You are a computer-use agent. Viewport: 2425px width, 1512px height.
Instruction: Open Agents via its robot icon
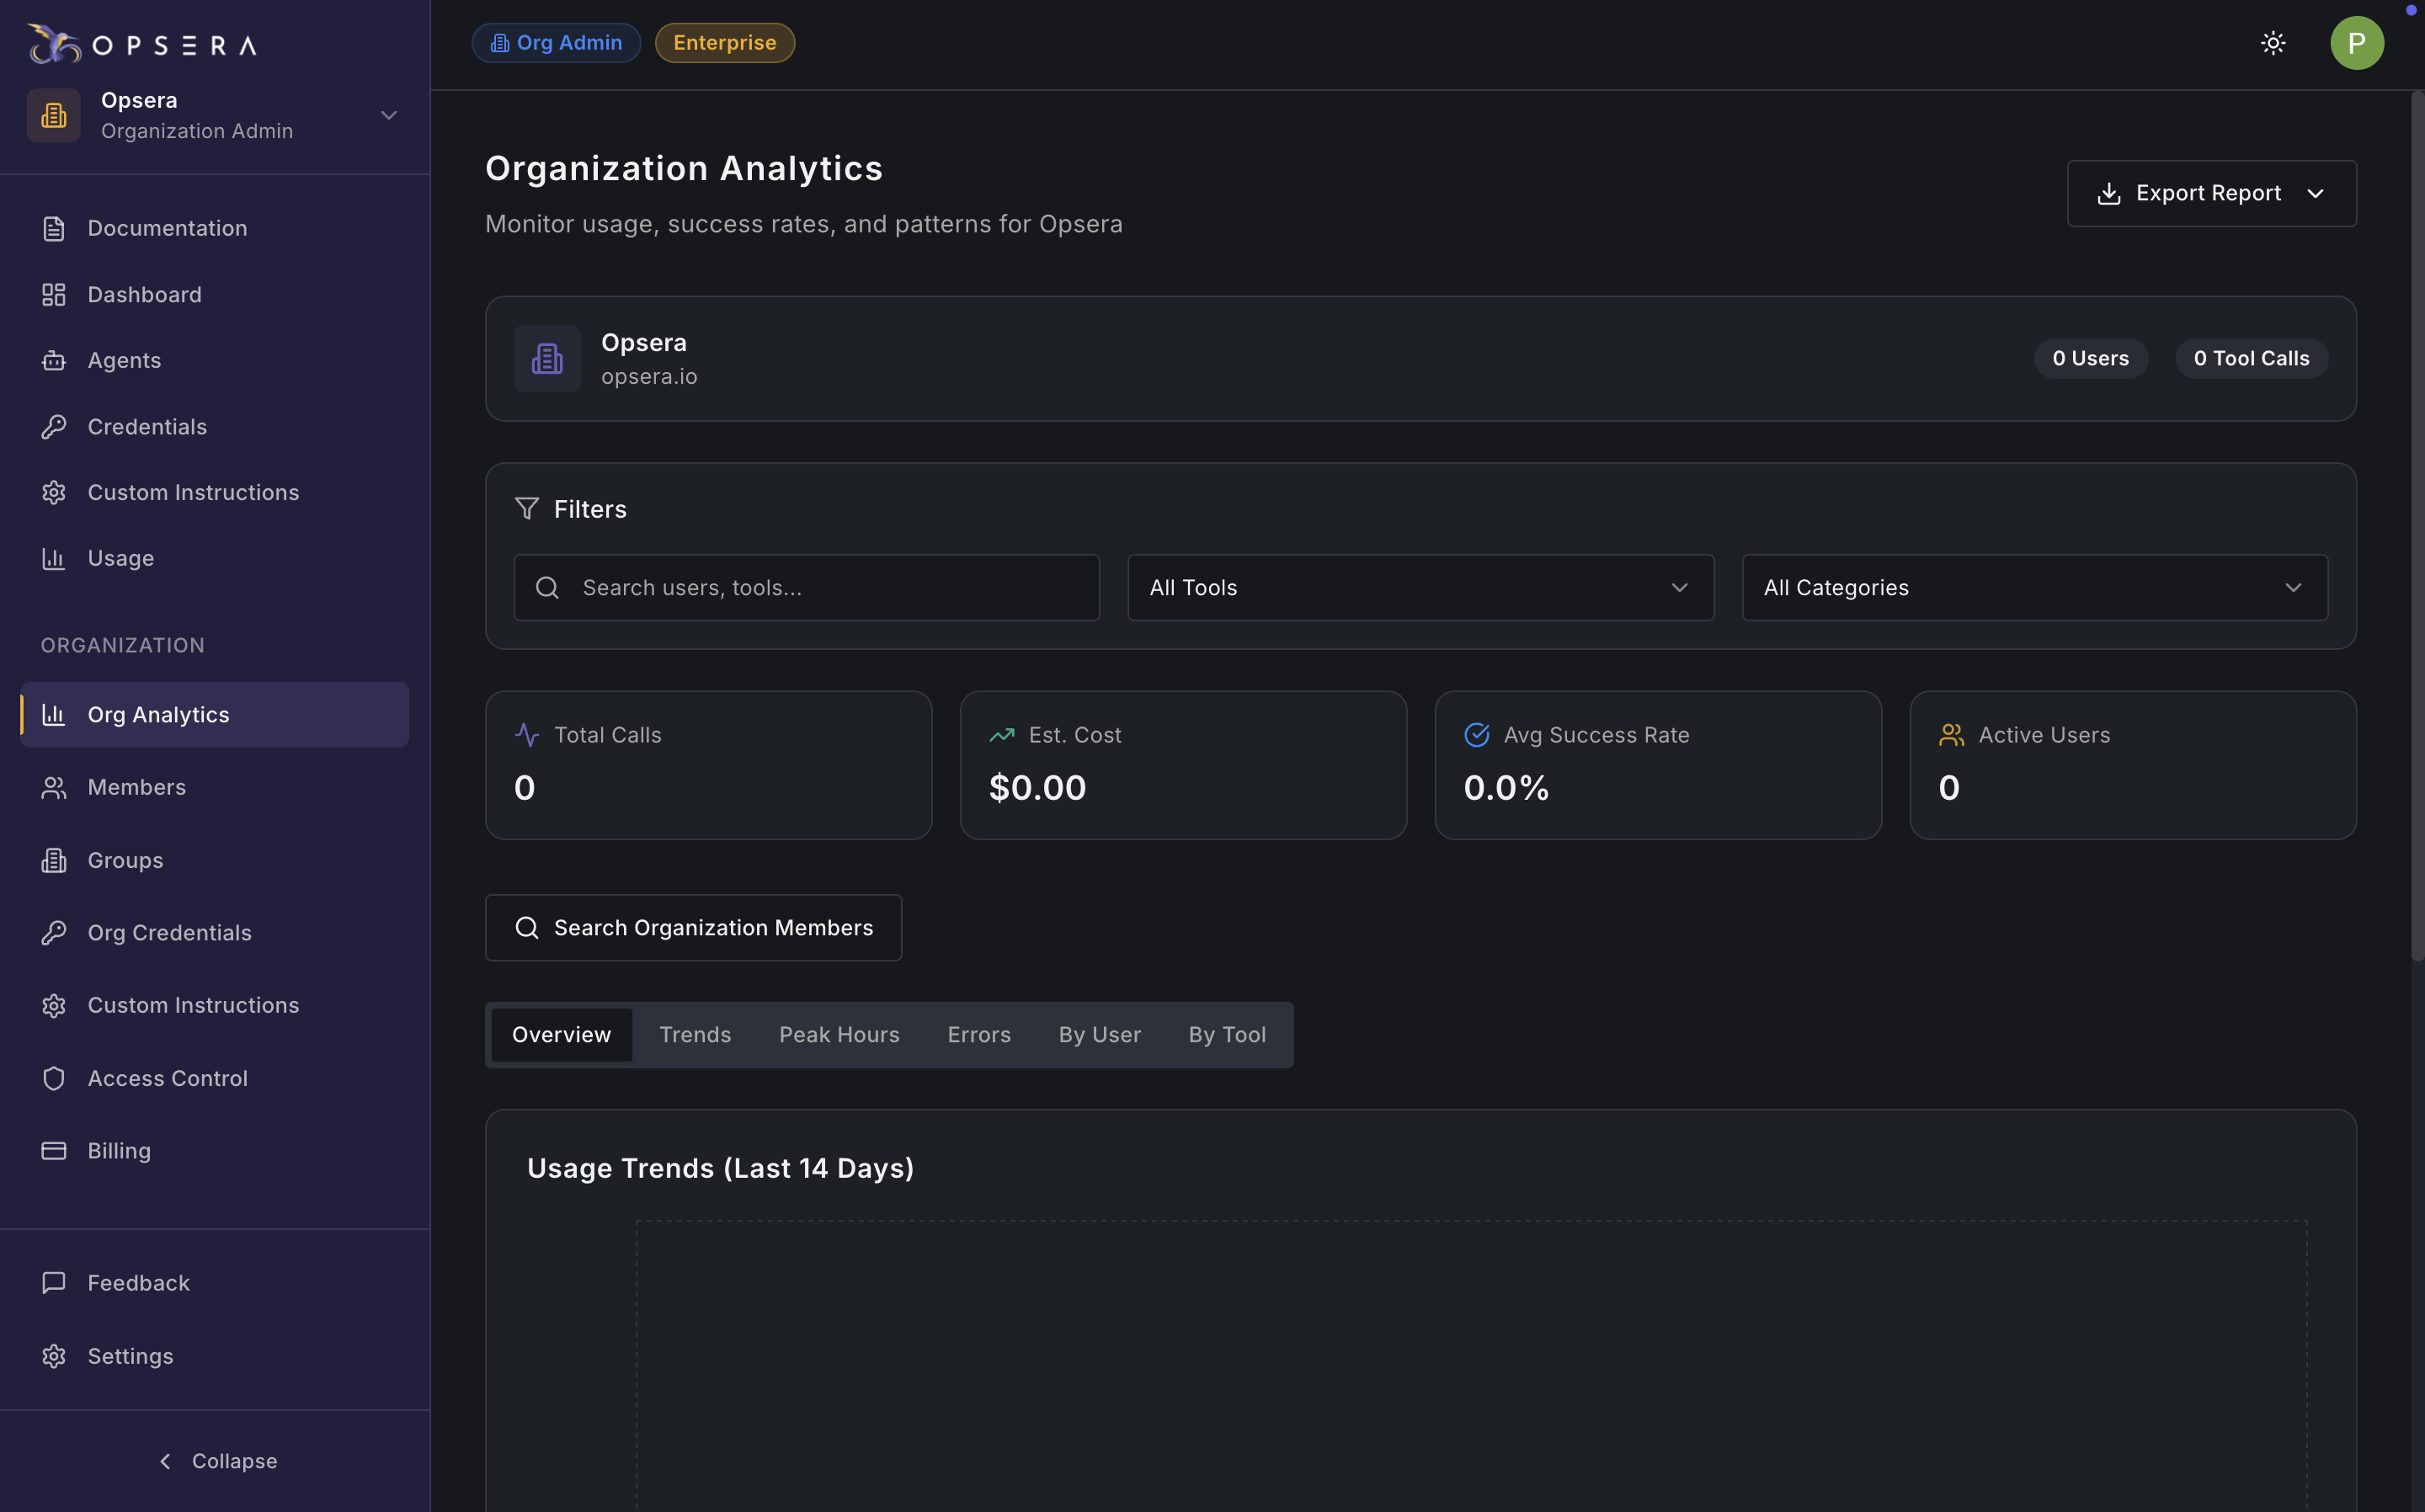[x=54, y=361]
